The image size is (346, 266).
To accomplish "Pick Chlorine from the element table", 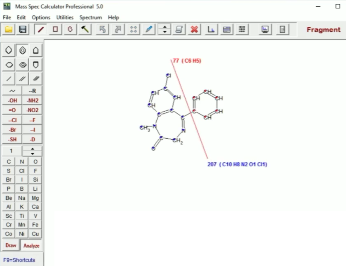I will pyautogui.click(x=21, y=170).
